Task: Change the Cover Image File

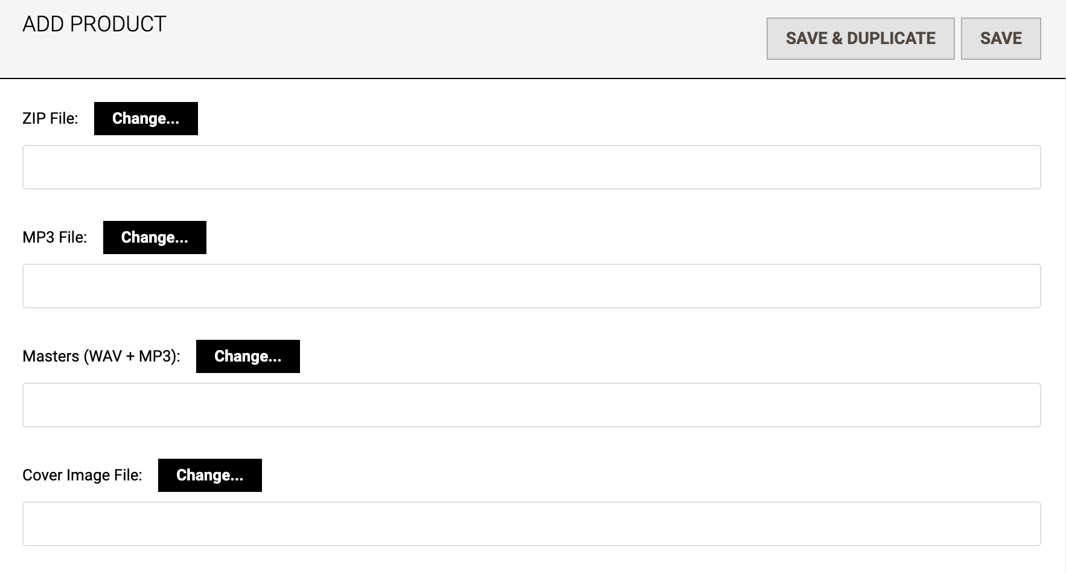Action: (209, 475)
